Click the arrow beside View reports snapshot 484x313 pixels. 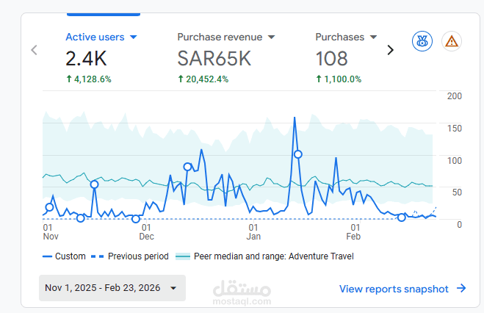[461, 288]
